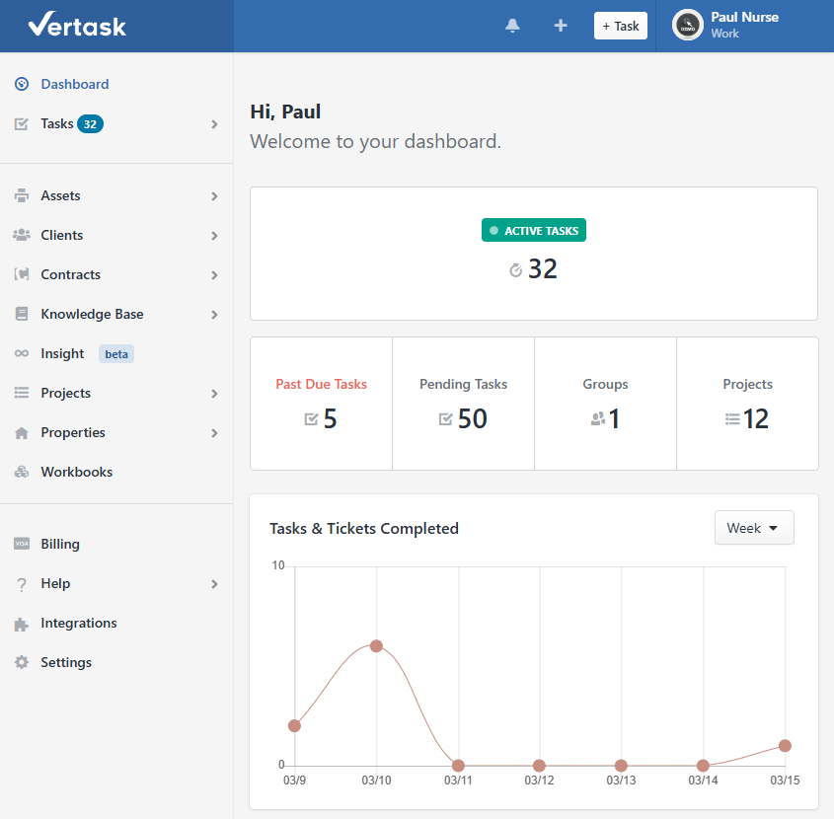The image size is (834, 819).
Task: Click the Clients people icon
Action: point(20,235)
